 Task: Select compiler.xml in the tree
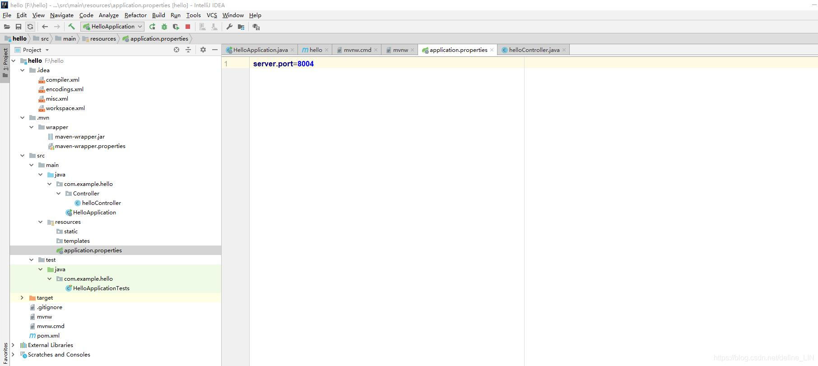[x=59, y=79]
